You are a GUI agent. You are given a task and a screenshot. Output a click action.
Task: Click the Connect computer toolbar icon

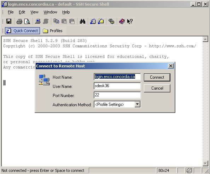point(37,21)
